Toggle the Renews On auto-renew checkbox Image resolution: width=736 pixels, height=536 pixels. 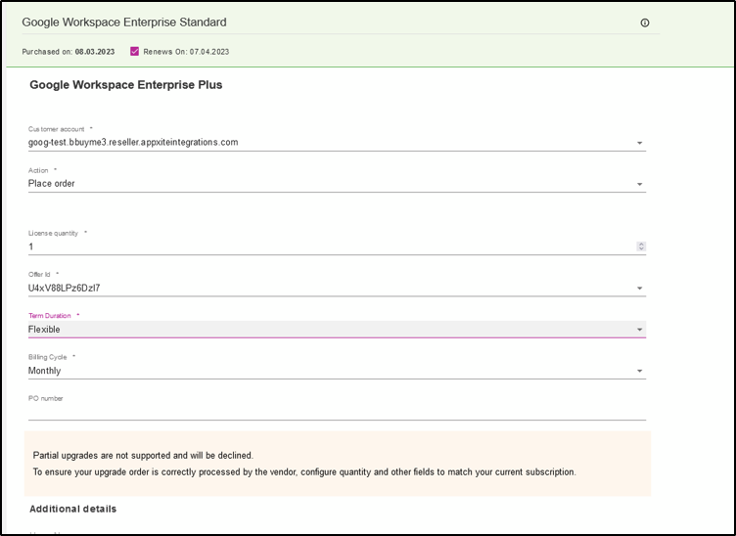[135, 52]
